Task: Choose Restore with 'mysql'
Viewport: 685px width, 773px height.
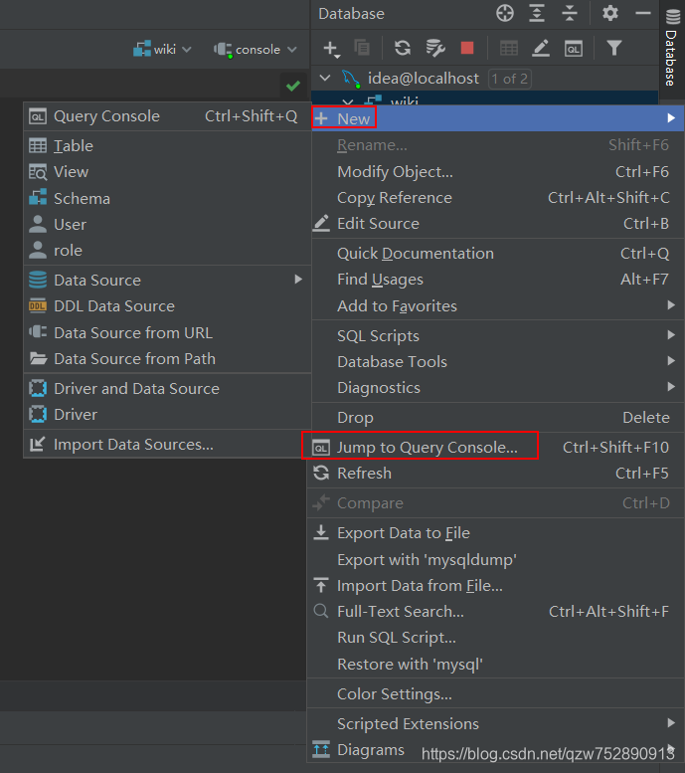Action: click(x=495, y=664)
